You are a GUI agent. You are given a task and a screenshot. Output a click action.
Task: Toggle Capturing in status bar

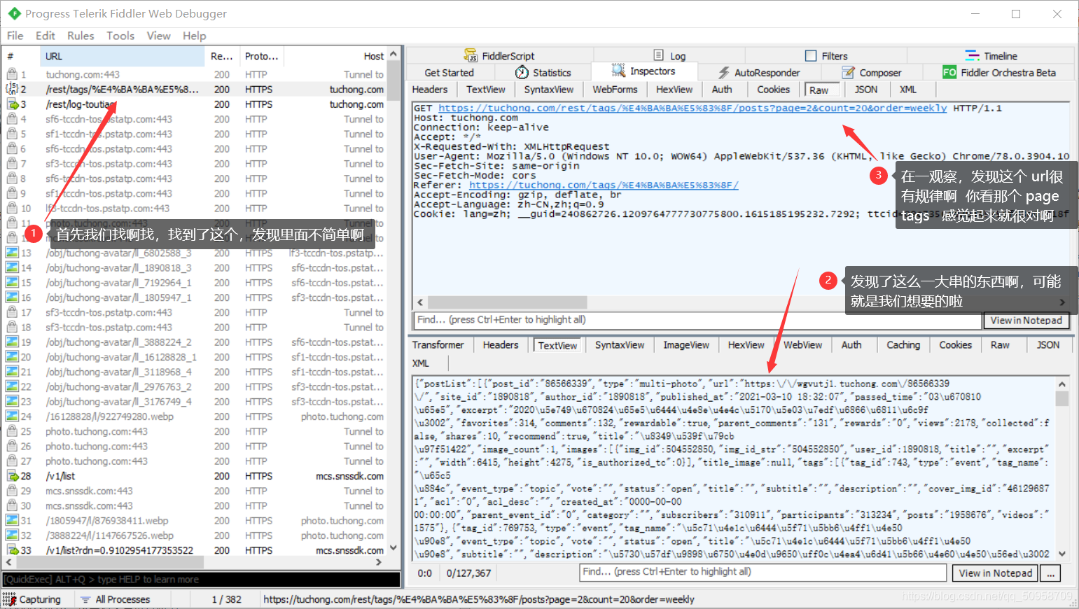32,599
